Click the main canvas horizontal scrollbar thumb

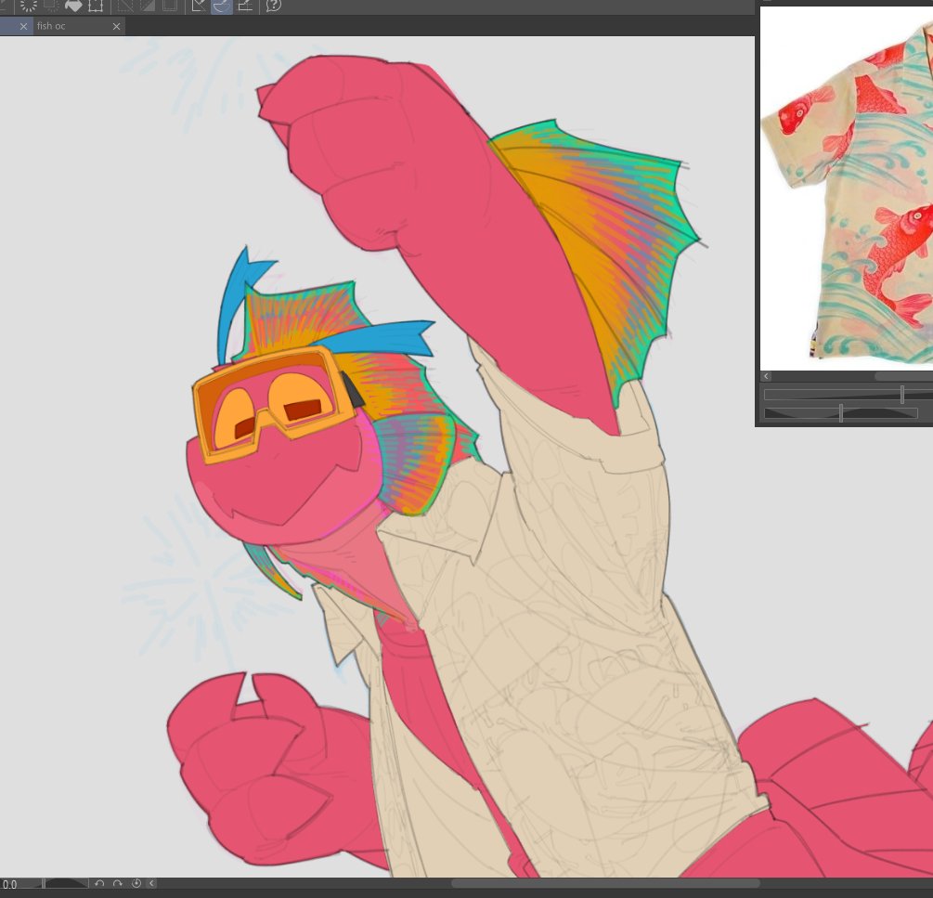(605, 883)
